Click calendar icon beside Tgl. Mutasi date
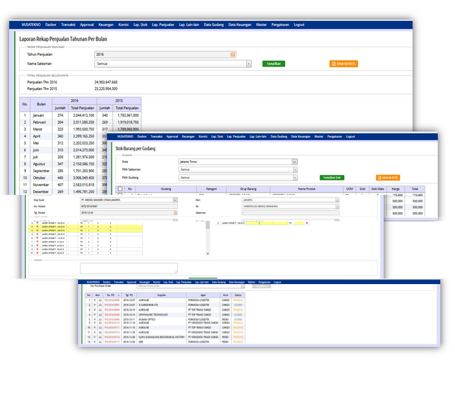Viewport: 455px width, 396px height. click(x=175, y=213)
